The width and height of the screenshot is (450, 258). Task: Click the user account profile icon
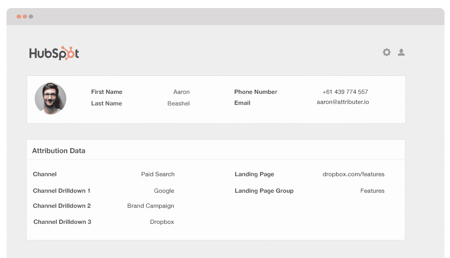point(401,52)
